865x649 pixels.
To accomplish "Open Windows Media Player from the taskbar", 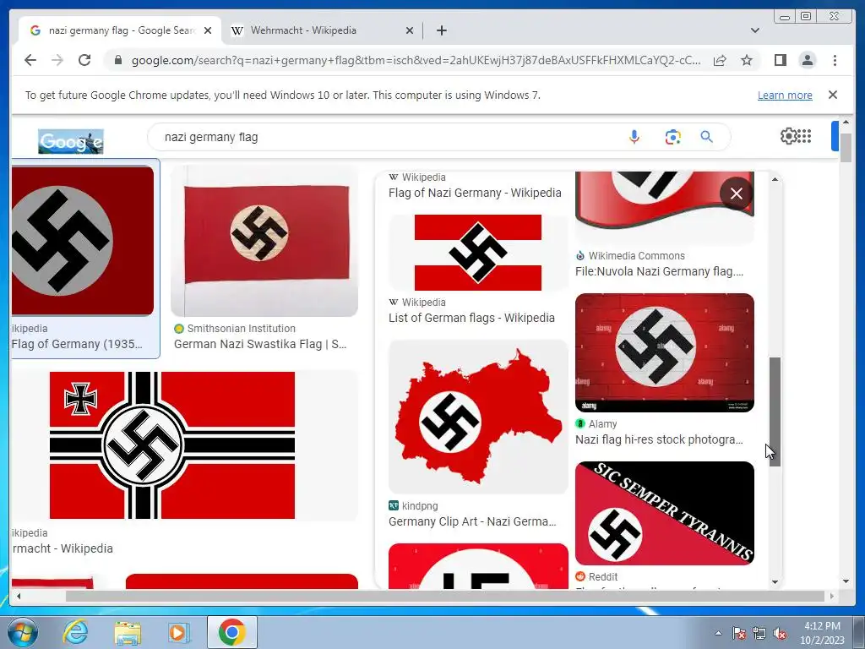I will 178,632.
